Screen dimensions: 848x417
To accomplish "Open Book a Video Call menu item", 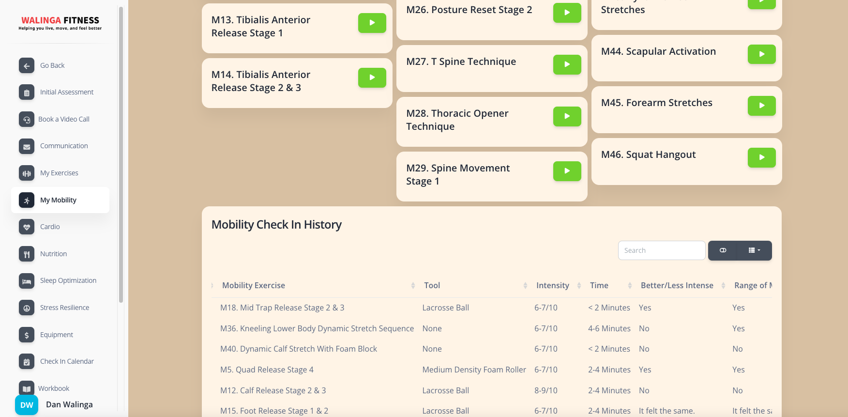I will click(x=64, y=119).
